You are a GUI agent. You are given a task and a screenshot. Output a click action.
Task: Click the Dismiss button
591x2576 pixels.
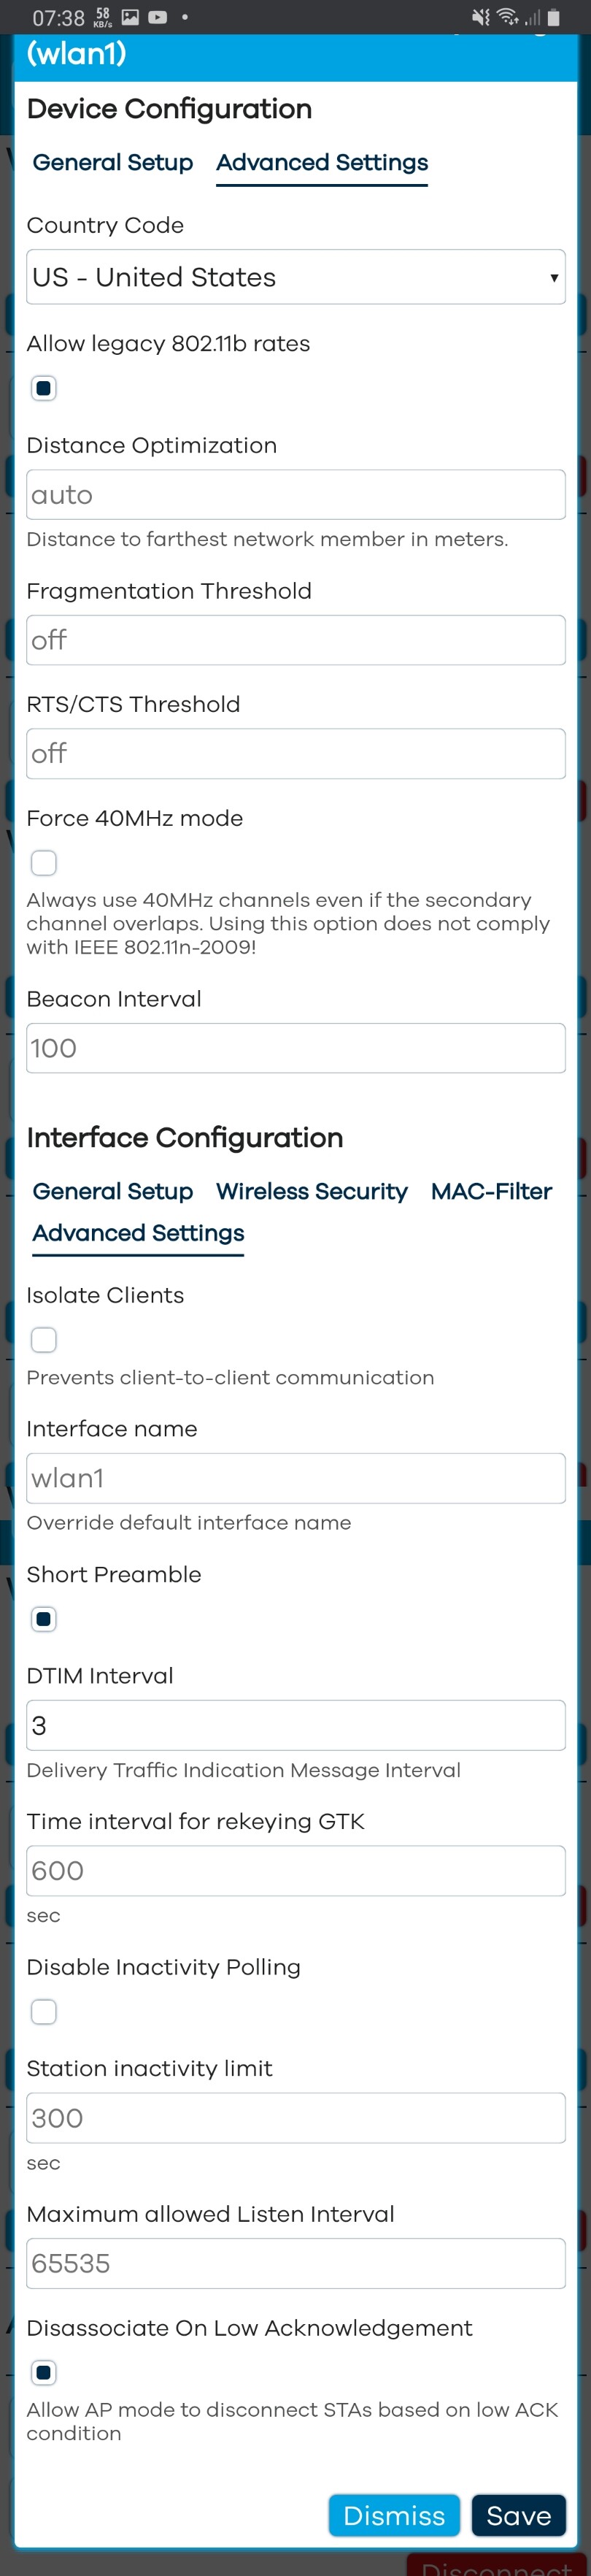click(394, 2516)
